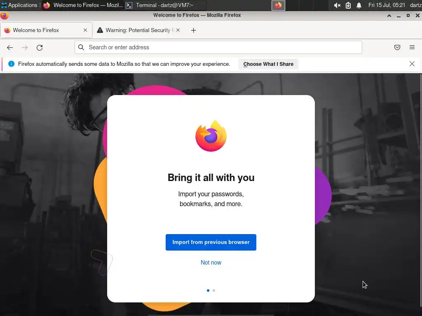Click the Firefox workspace switcher thumbnail

point(278,5)
